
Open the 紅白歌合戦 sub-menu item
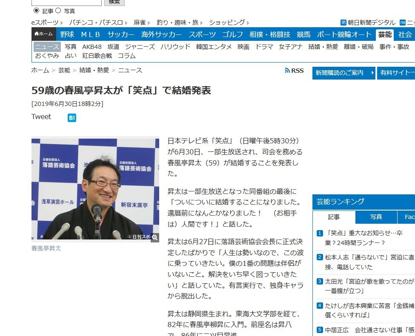[x=97, y=56]
